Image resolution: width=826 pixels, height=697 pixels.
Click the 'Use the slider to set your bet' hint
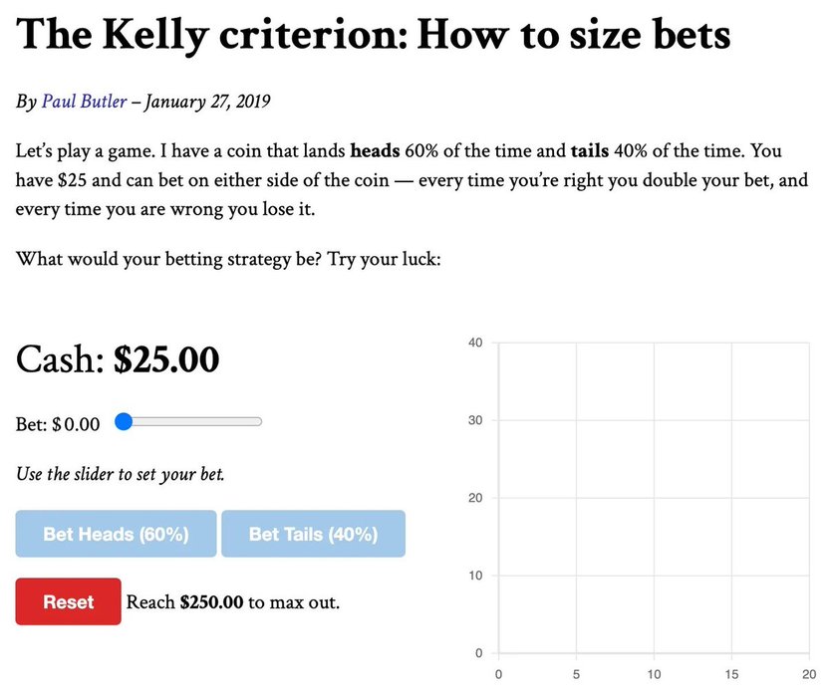coord(120,473)
